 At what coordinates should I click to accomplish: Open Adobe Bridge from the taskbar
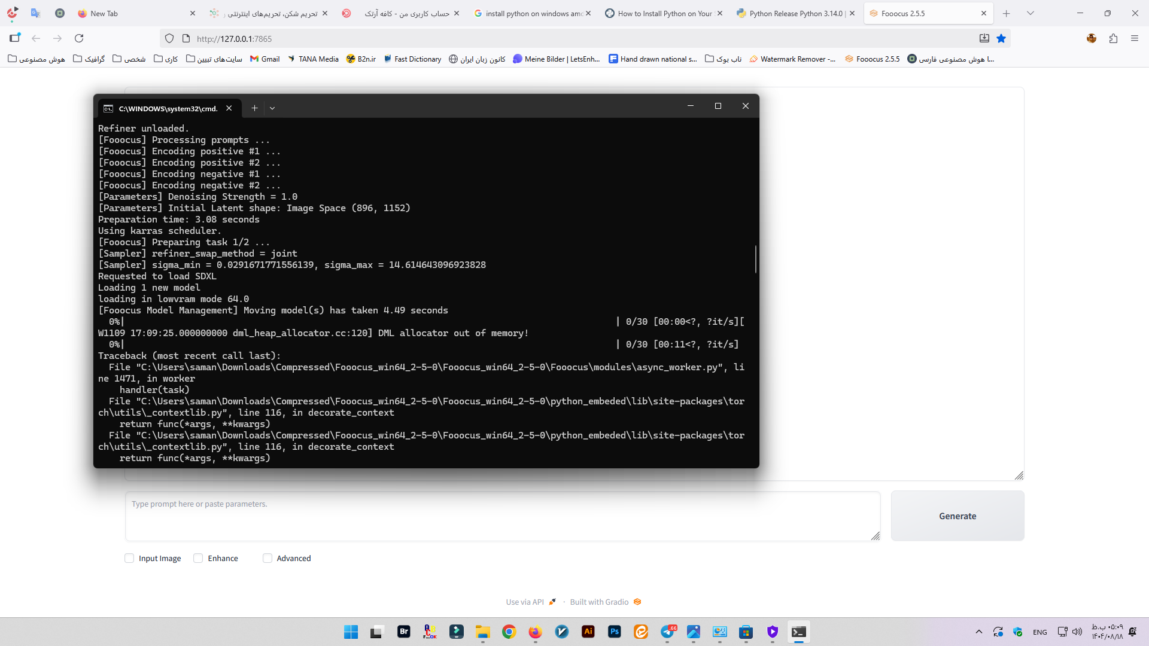pyautogui.click(x=404, y=632)
